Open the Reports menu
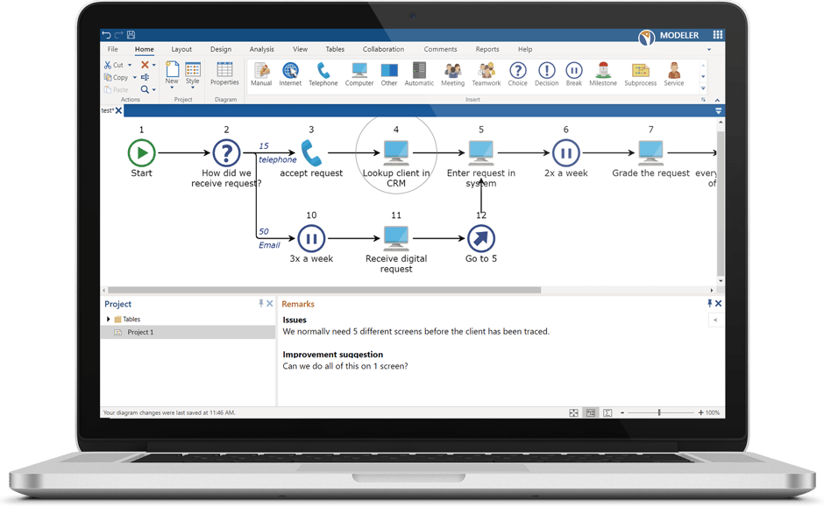This screenshot has width=824, height=507. tap(487, 49)
